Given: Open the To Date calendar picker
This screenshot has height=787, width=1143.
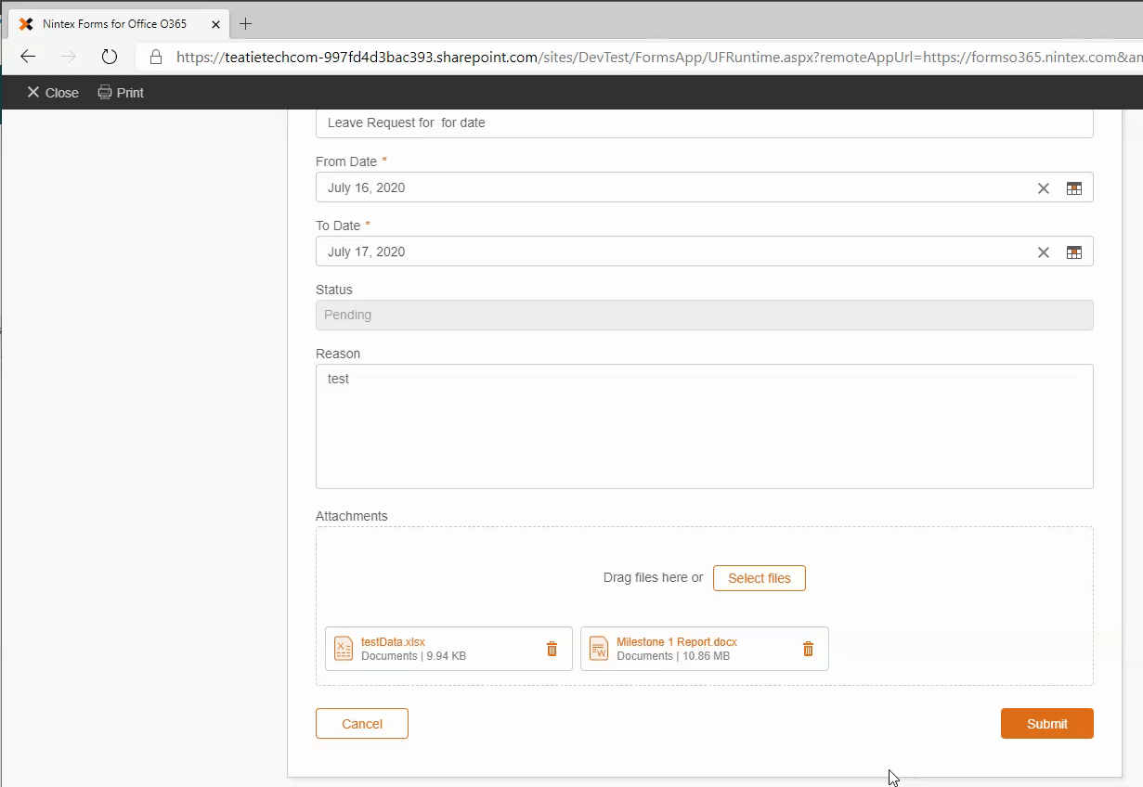Looking at the screenshot, I should tap(1074, 252).
